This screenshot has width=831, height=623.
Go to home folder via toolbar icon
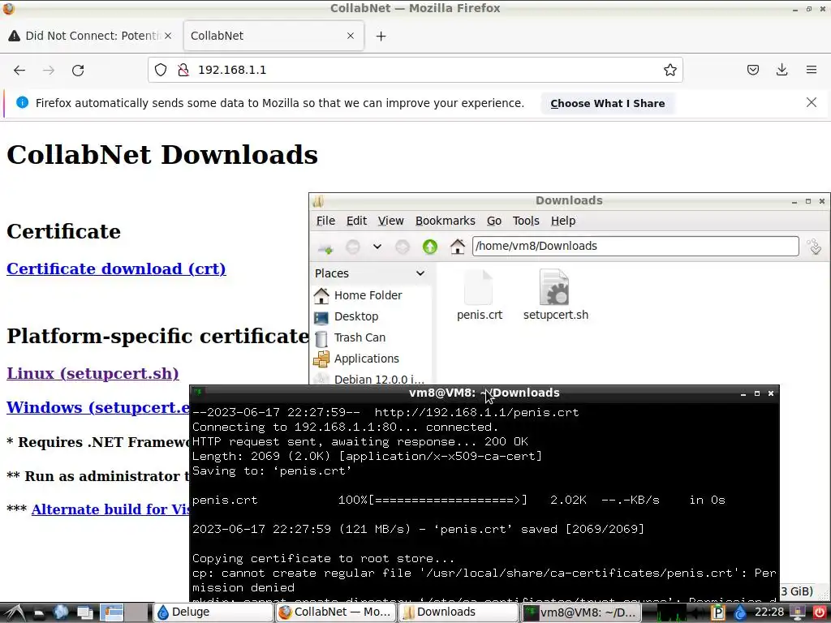[x=458, y=247]
